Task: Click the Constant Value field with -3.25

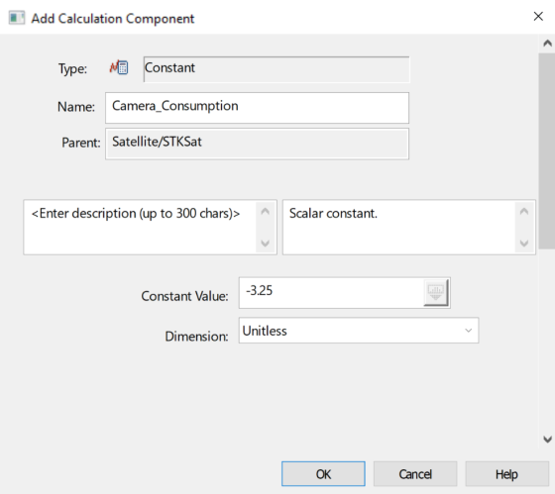Action: click(331, 292)
